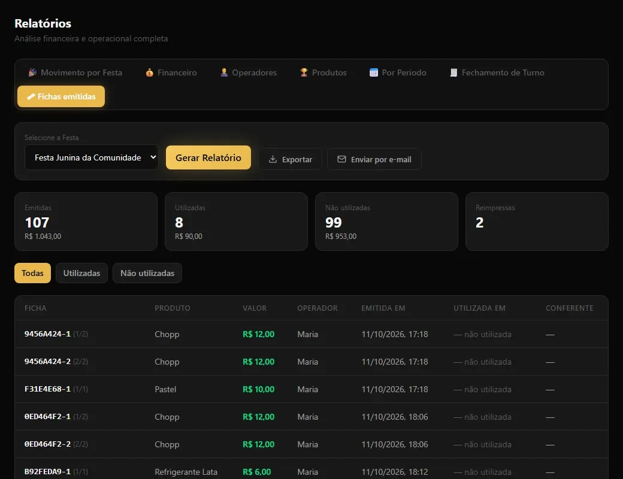Click the OPERADOR column header
The image size is (623, 479).
coord(317,308)
